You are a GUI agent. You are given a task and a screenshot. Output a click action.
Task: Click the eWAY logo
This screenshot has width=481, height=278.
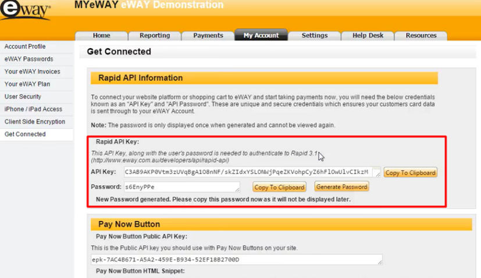(25, 10)
